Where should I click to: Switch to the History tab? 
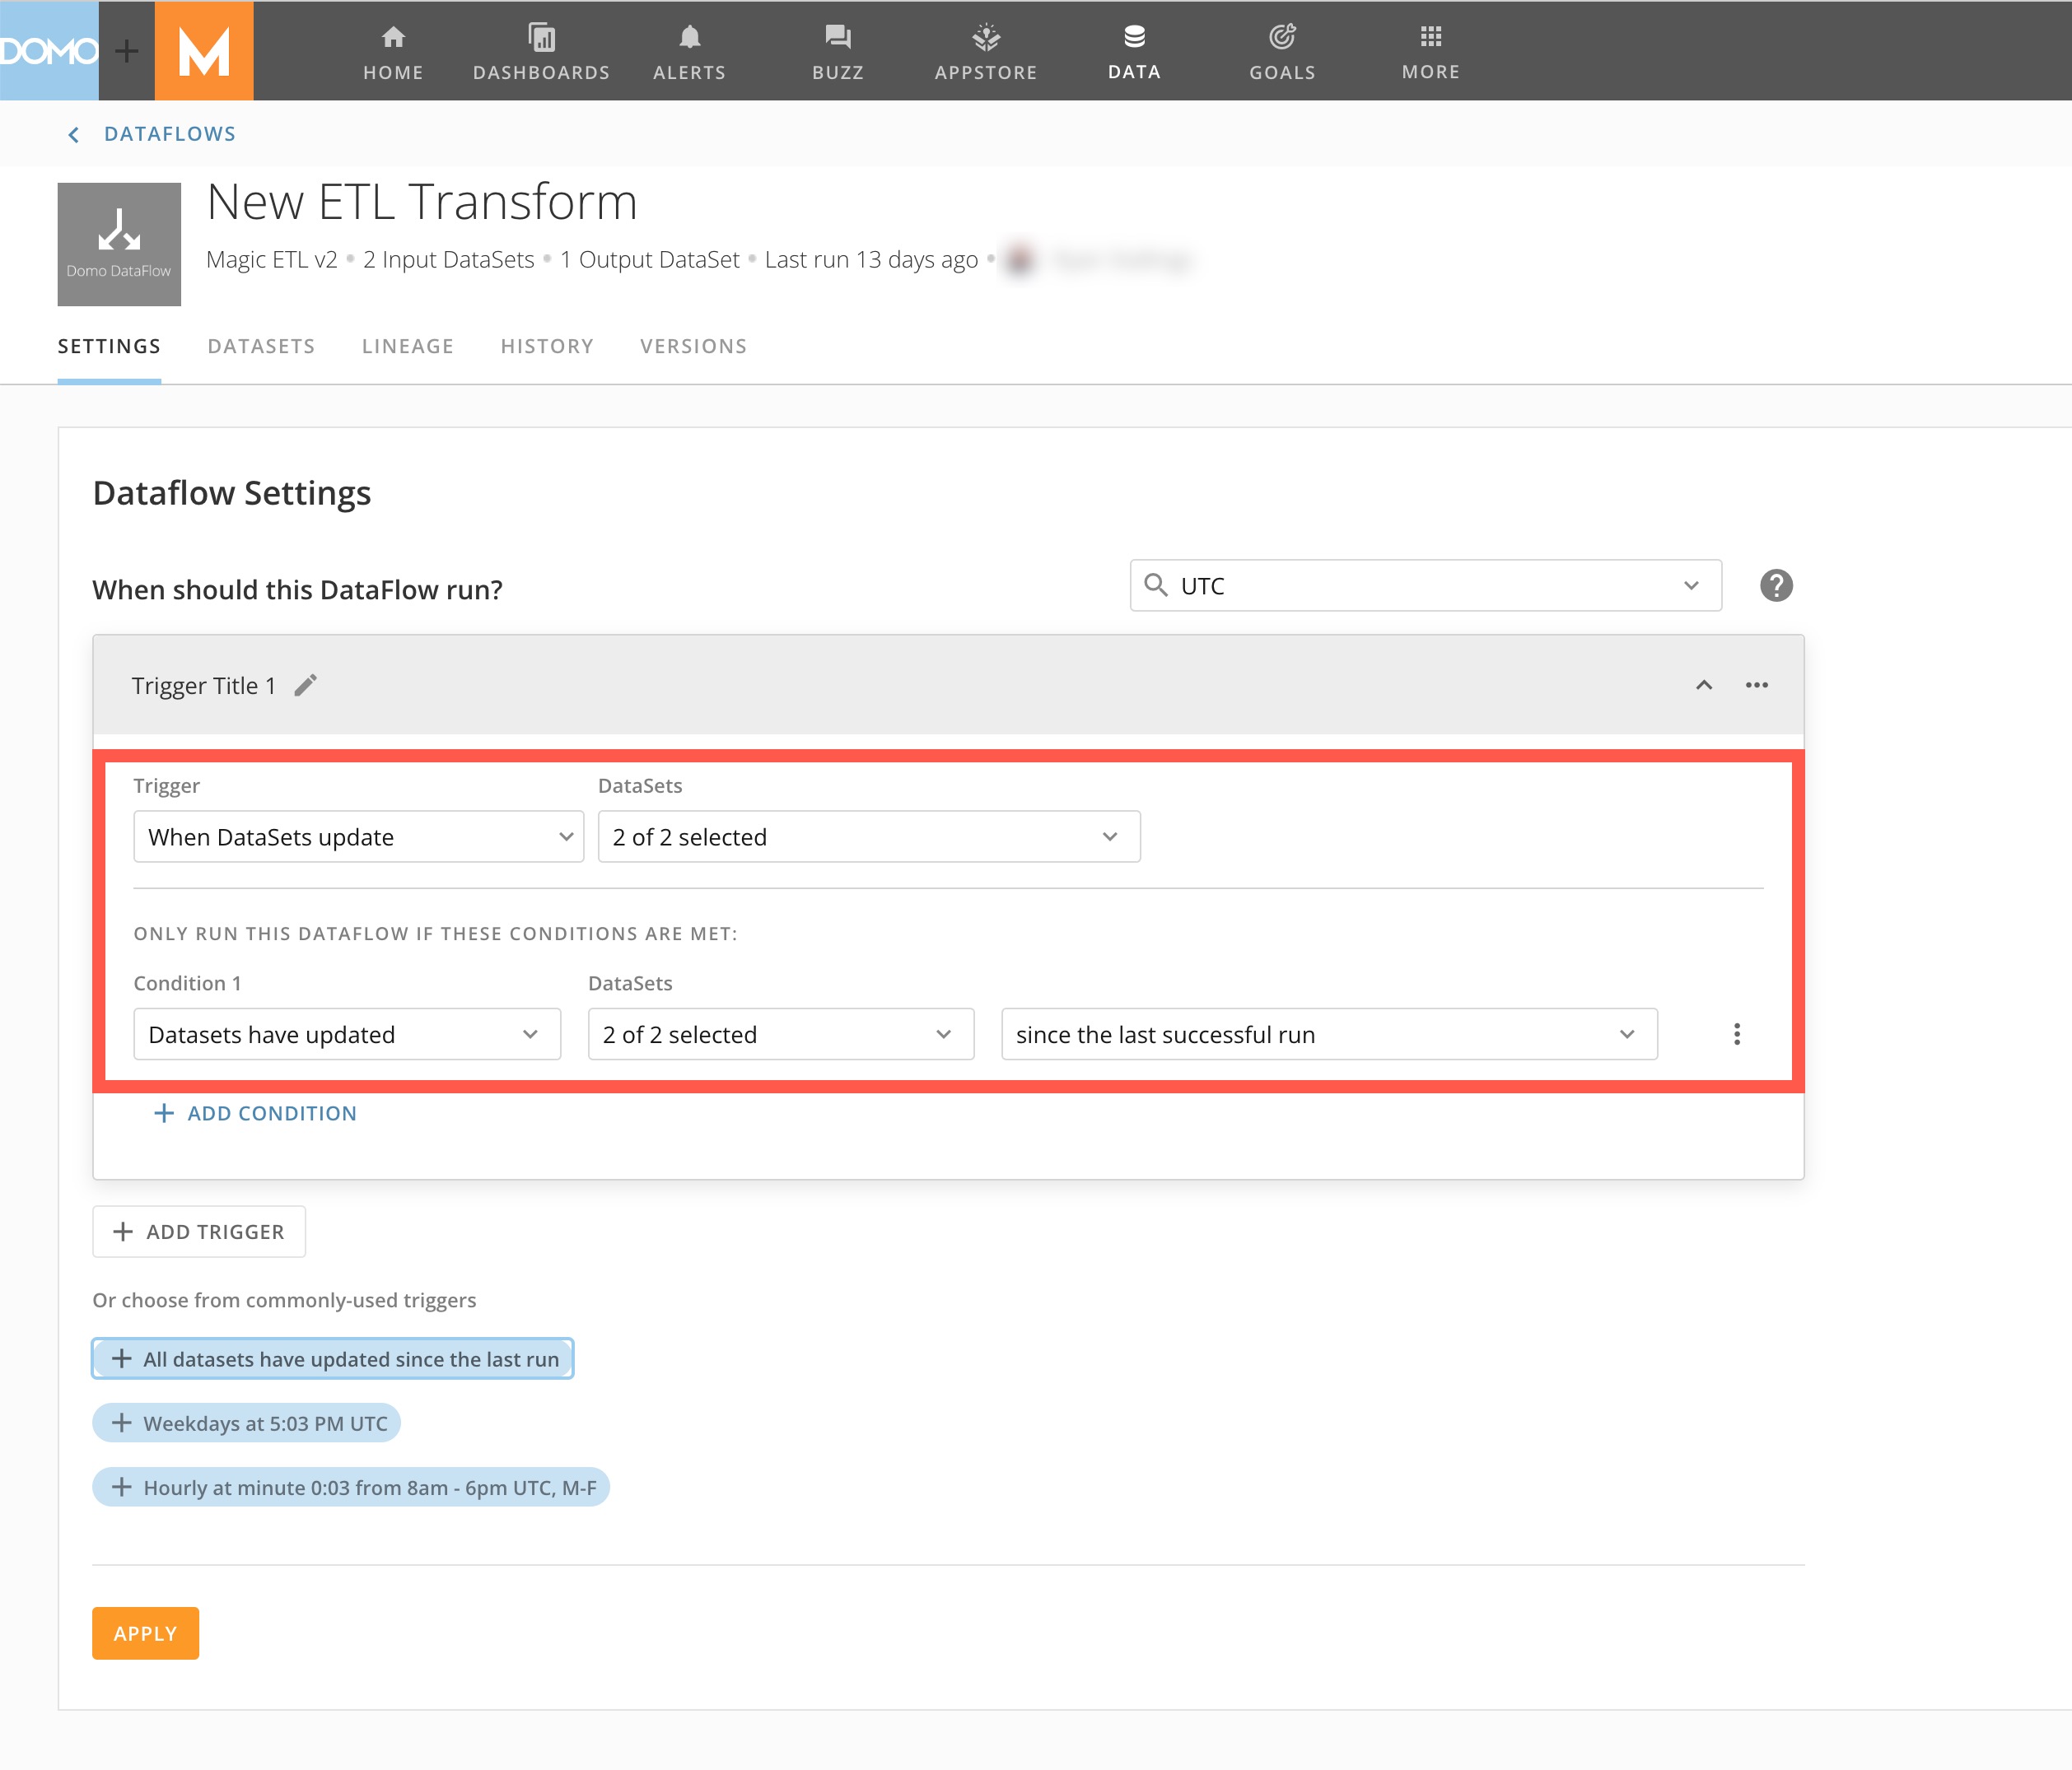click(x=547, y=346)
